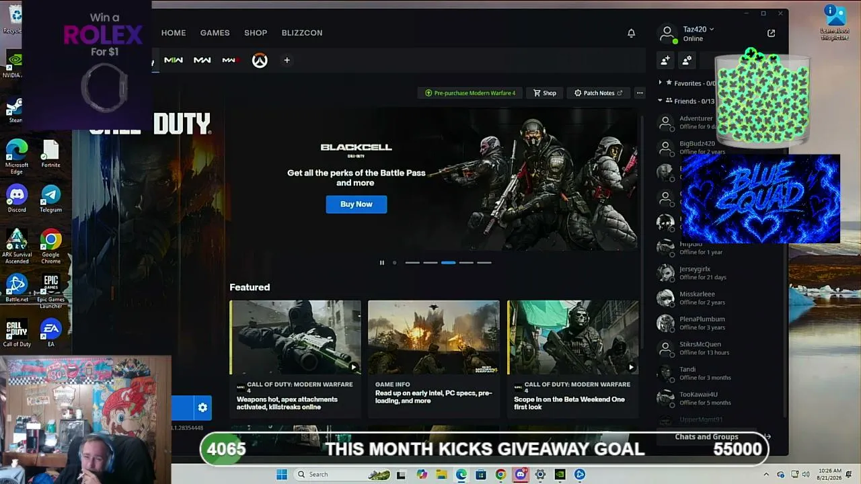Open friend settings icon with gear

click(687, 61)
